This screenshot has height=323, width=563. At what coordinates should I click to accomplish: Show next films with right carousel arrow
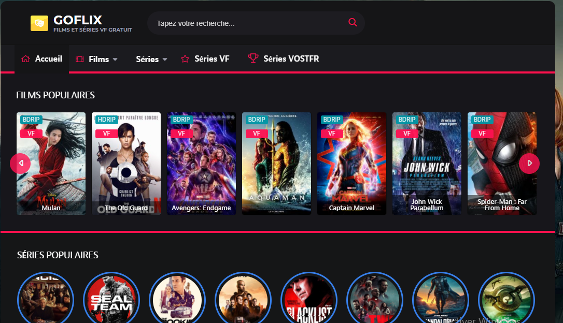click(529, 164)
